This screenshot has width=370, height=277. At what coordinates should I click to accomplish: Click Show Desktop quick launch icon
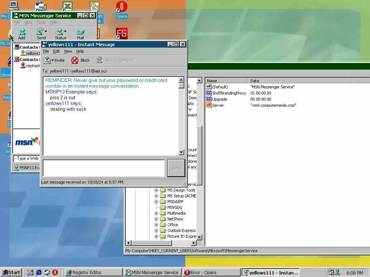coord(30,273)
